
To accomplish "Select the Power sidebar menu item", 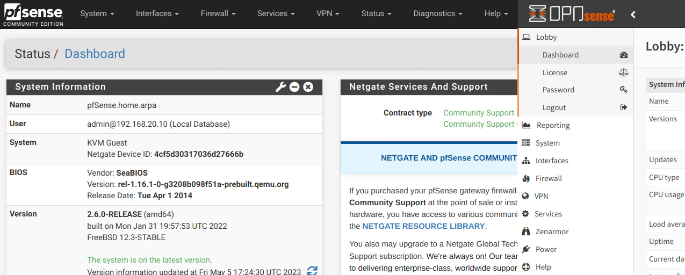I will tap(546, 249).
